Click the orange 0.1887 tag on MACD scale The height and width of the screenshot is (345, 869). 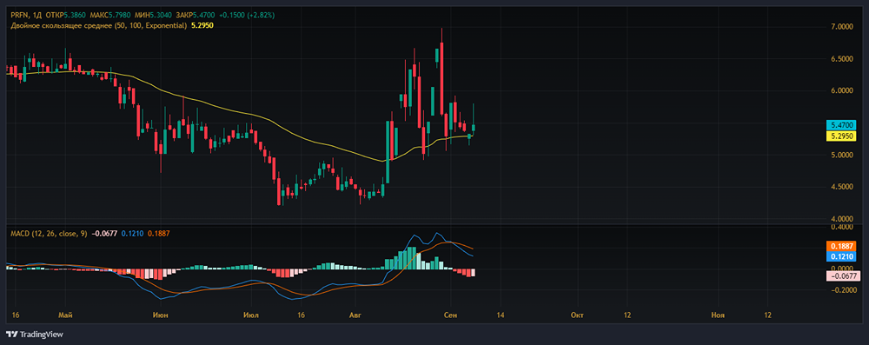[x=841, y=246]
